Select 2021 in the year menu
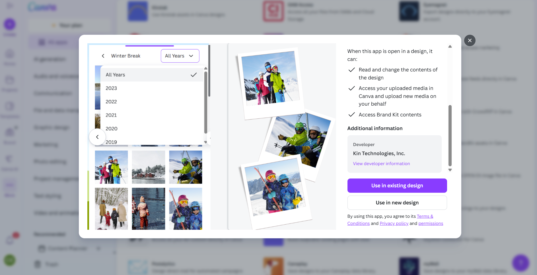537x275 pixels. [111, 115]
